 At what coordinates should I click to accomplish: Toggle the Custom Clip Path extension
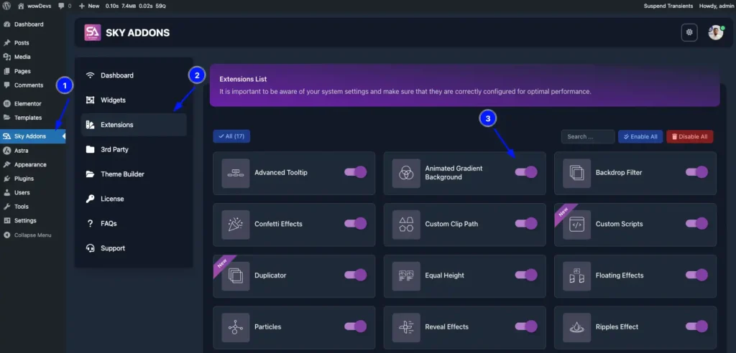(x=525, y=224)
